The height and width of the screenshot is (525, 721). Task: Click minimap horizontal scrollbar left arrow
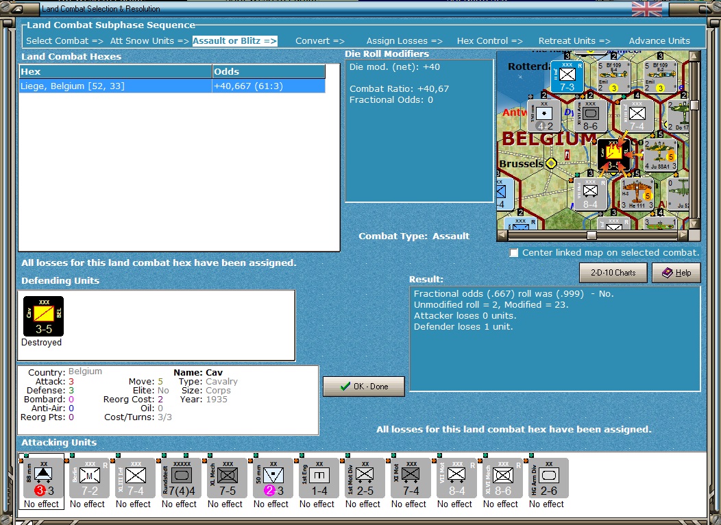tap(502, 235)
